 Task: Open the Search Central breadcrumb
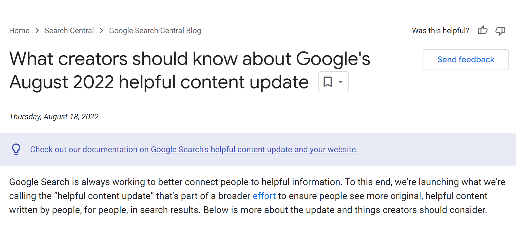click(69, 31)
